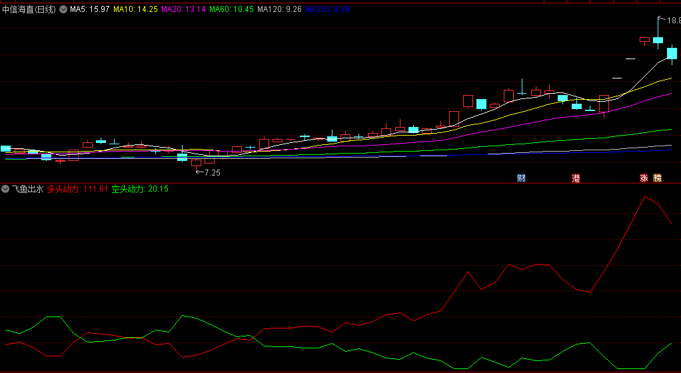
Task: Select the white MA5 label
Action: coord(90,9)
